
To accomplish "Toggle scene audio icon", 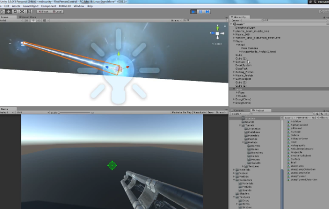I will pos(39,20).
